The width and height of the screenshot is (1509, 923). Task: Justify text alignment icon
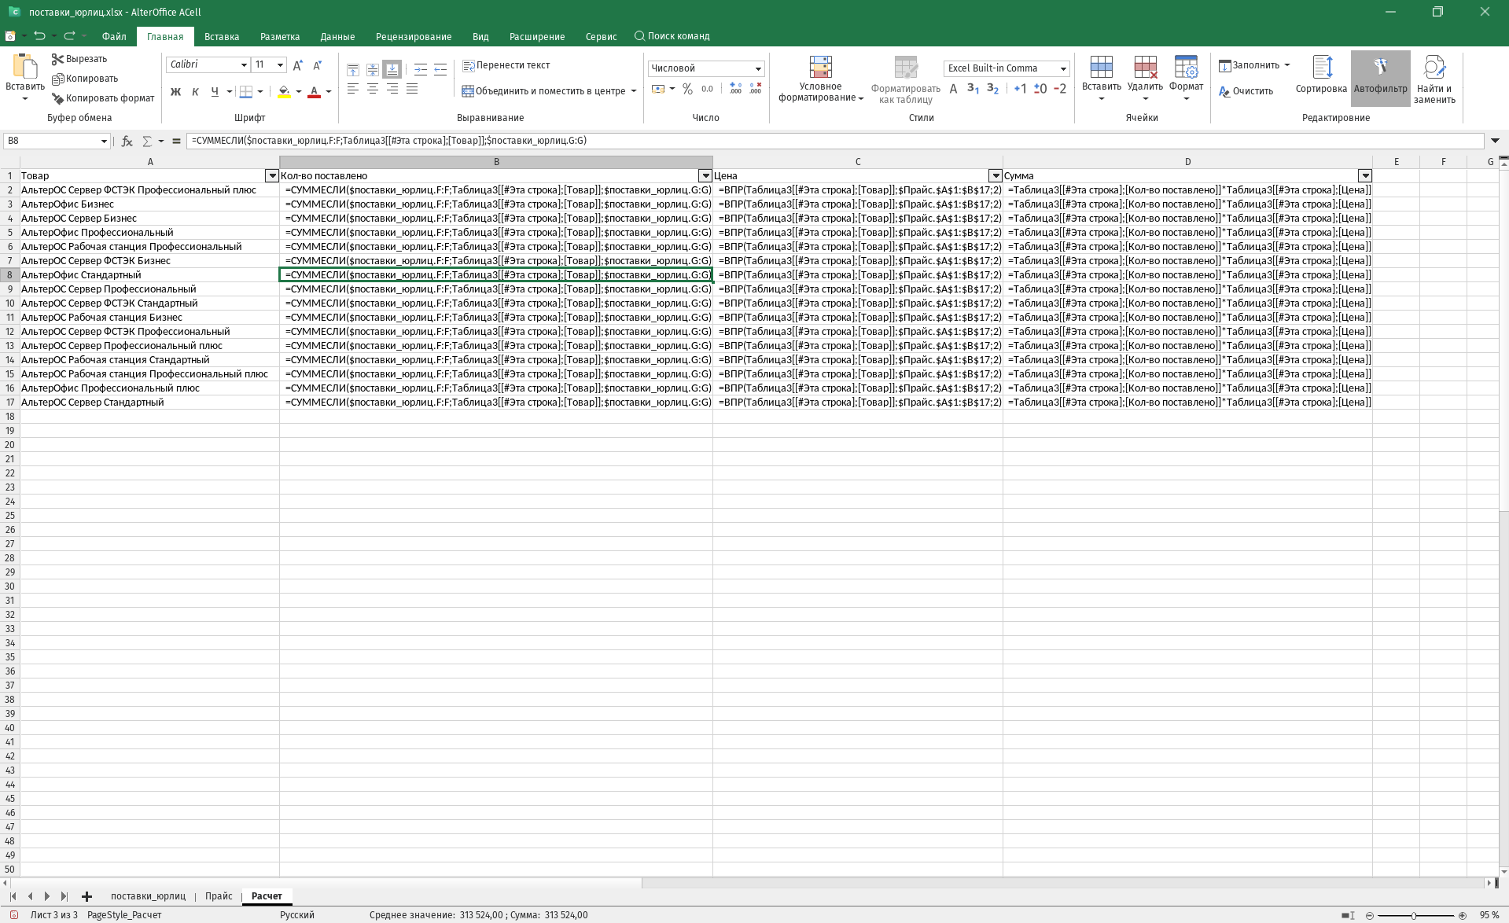click(x=412, y=89)
